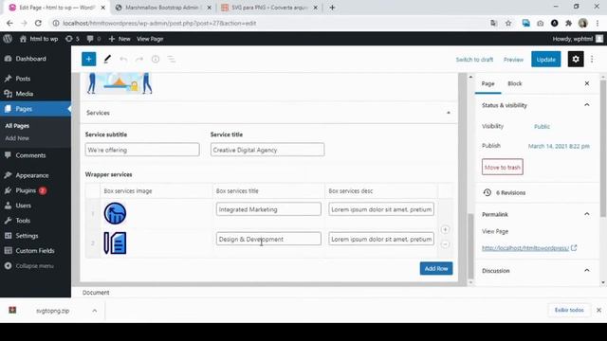Click the editor vertical scrollbar
Viewport: 607px width, 341px height.
[470, 246]
